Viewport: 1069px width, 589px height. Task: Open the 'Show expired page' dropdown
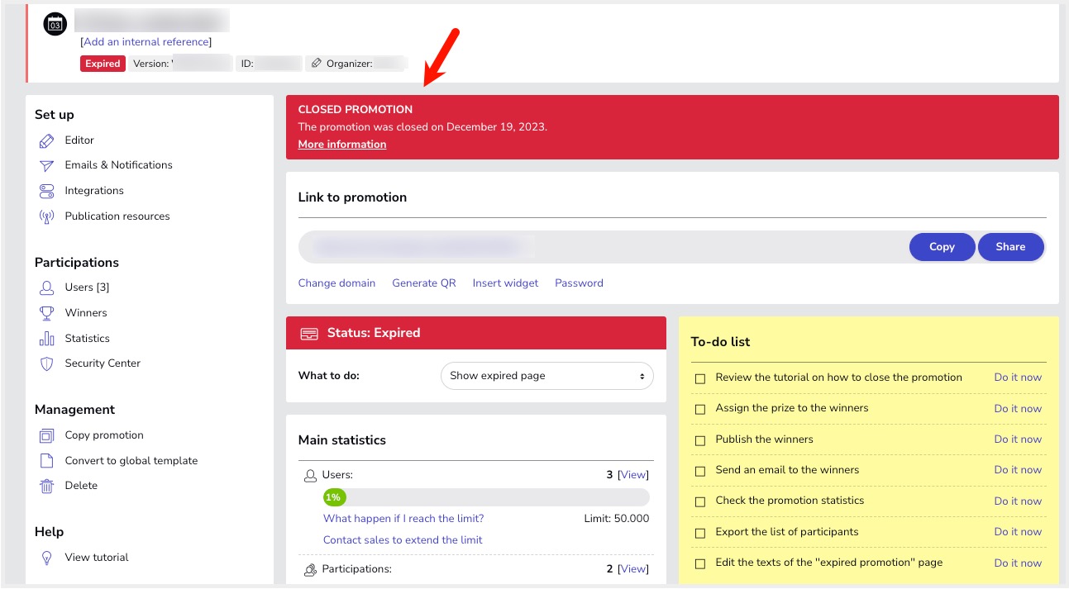click(x=546, y=376)
